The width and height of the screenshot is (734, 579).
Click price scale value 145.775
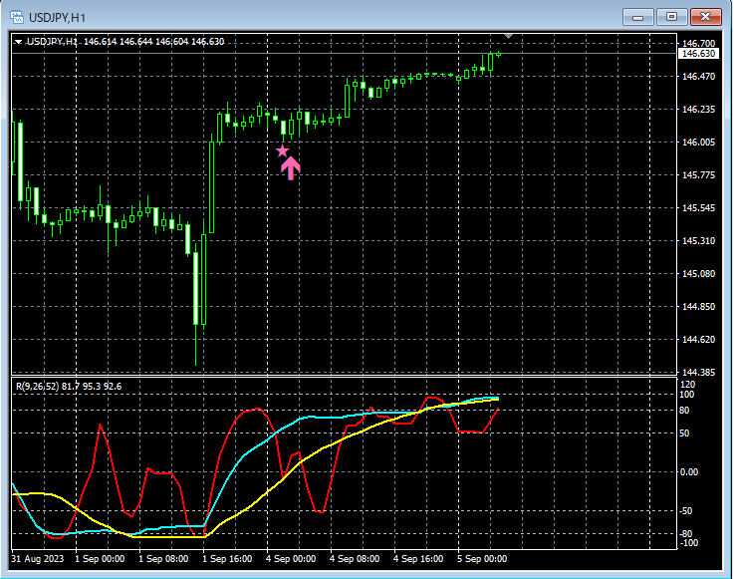[698, 174]
